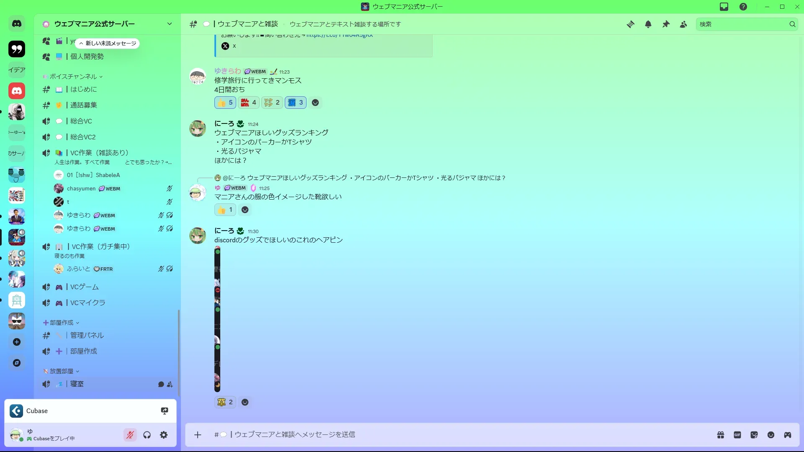This screenshot has height=452, width=804.
Task: Toggle headphone deafen button
Action: pyautogui.click(x=147, y=435)
